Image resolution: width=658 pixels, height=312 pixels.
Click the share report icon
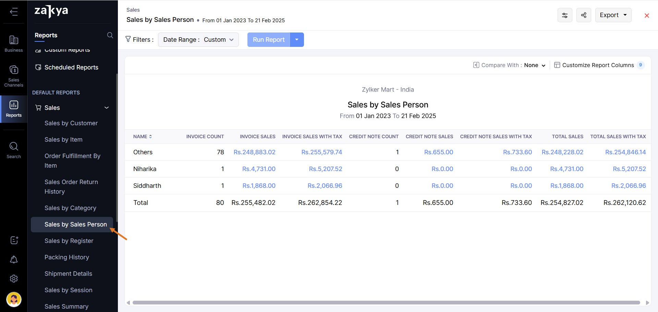pyautogui.click(x=583, y=15)
